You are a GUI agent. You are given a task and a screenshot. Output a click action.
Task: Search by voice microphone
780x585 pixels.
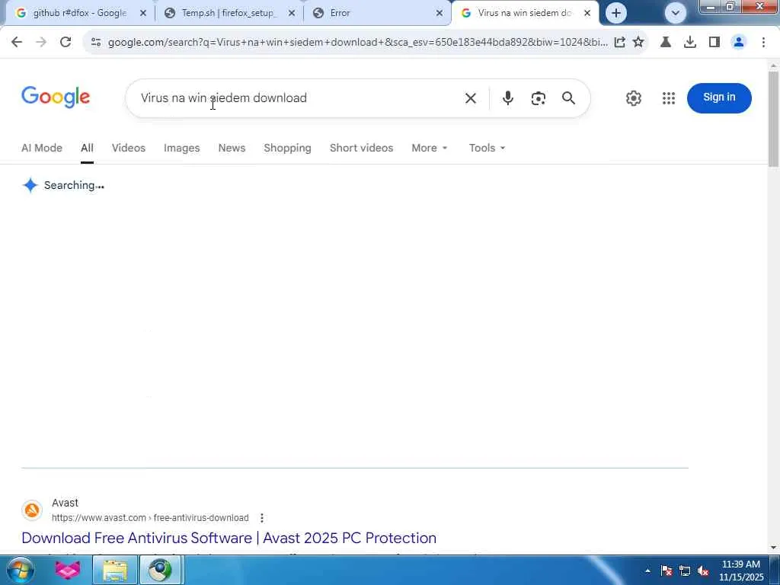pos(507,98)
